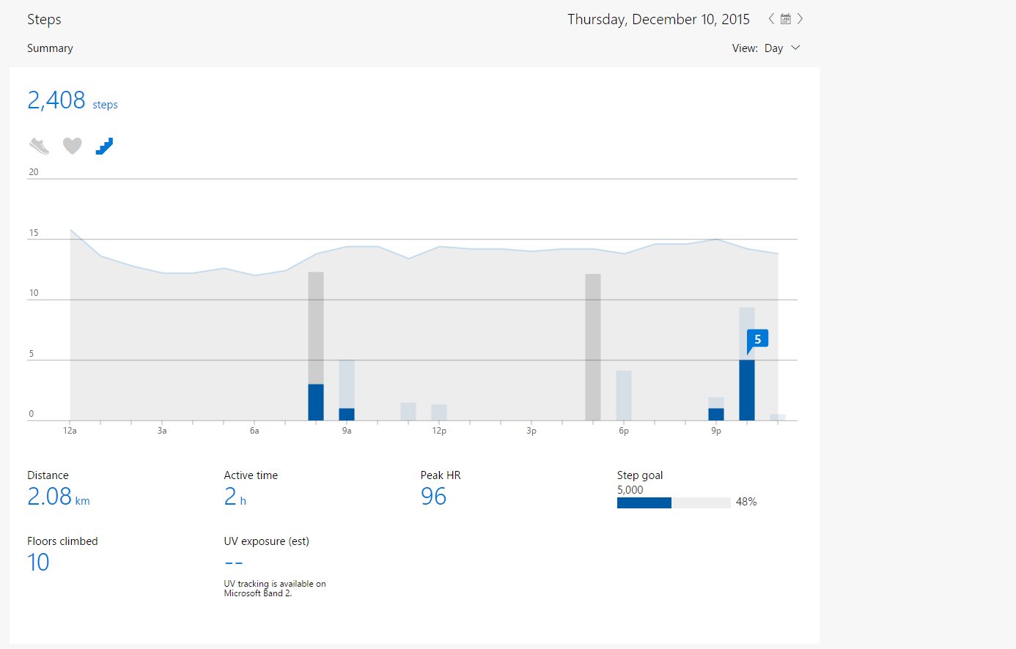Screen dimensions: 1016x649
Task: Go to the previous day arrow
Action: (x=771, y=19)
